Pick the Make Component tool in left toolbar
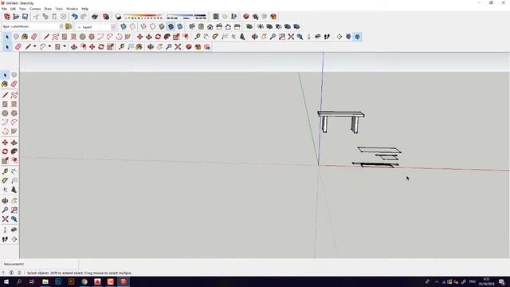Image resolution: width=510 pixels, height=287 pixels. coord(14,75)
